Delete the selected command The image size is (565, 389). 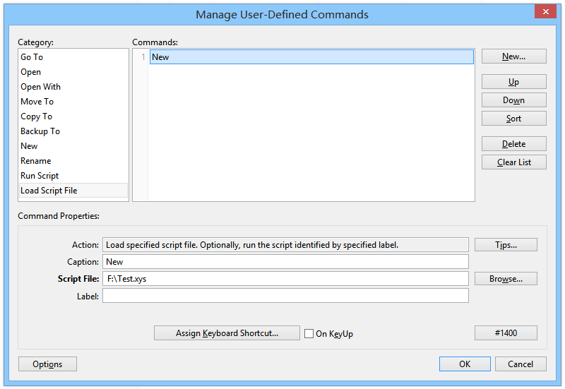pyautogui.click(x=513, y=144)
